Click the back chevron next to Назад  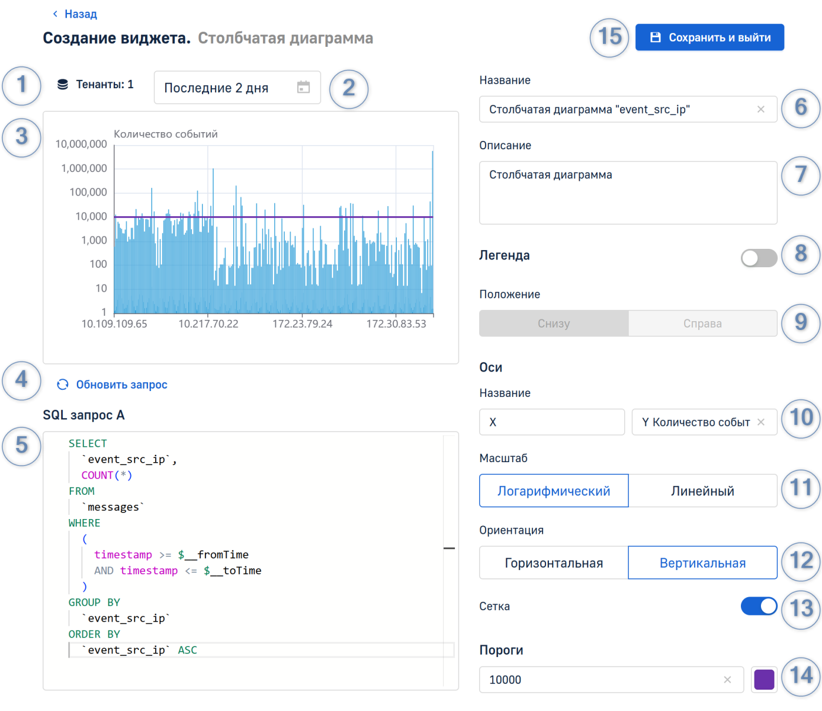[x=55, y=14]
